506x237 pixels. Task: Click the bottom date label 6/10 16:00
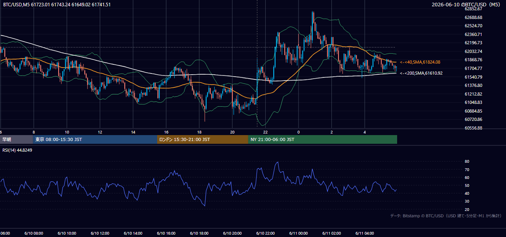click(166, 233)
